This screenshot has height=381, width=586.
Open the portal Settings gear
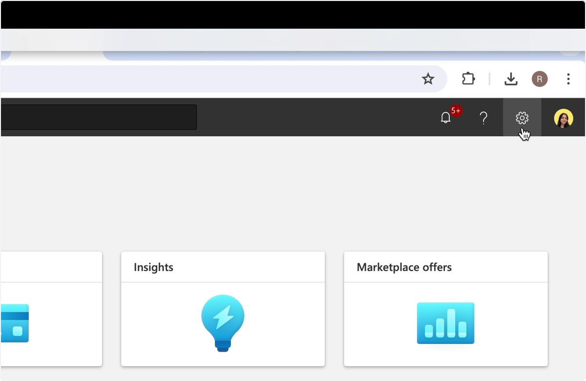(x=522, y=118)
